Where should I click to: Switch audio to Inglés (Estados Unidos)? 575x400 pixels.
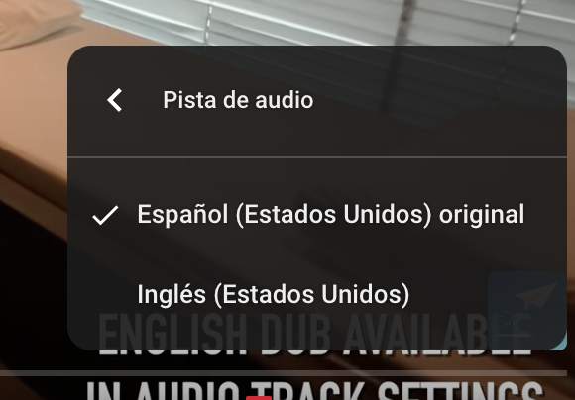(317, 294)
